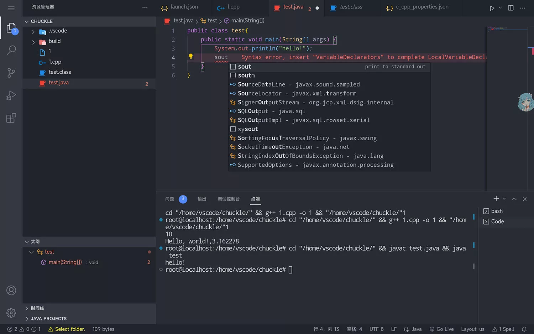The width and height of the screenshot is (534, 334).
Task: Choose SQLOutputImpl suggestion
Action: coord(329,120)
